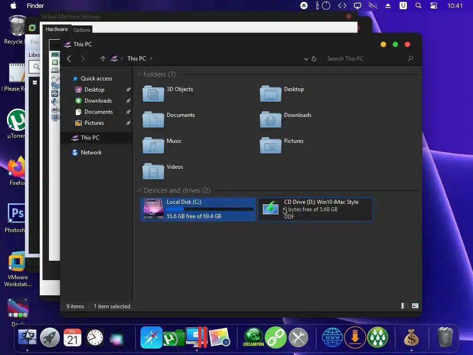
Task: Click "1 item selected" in status bar
Action: click(x=112, y=306)
